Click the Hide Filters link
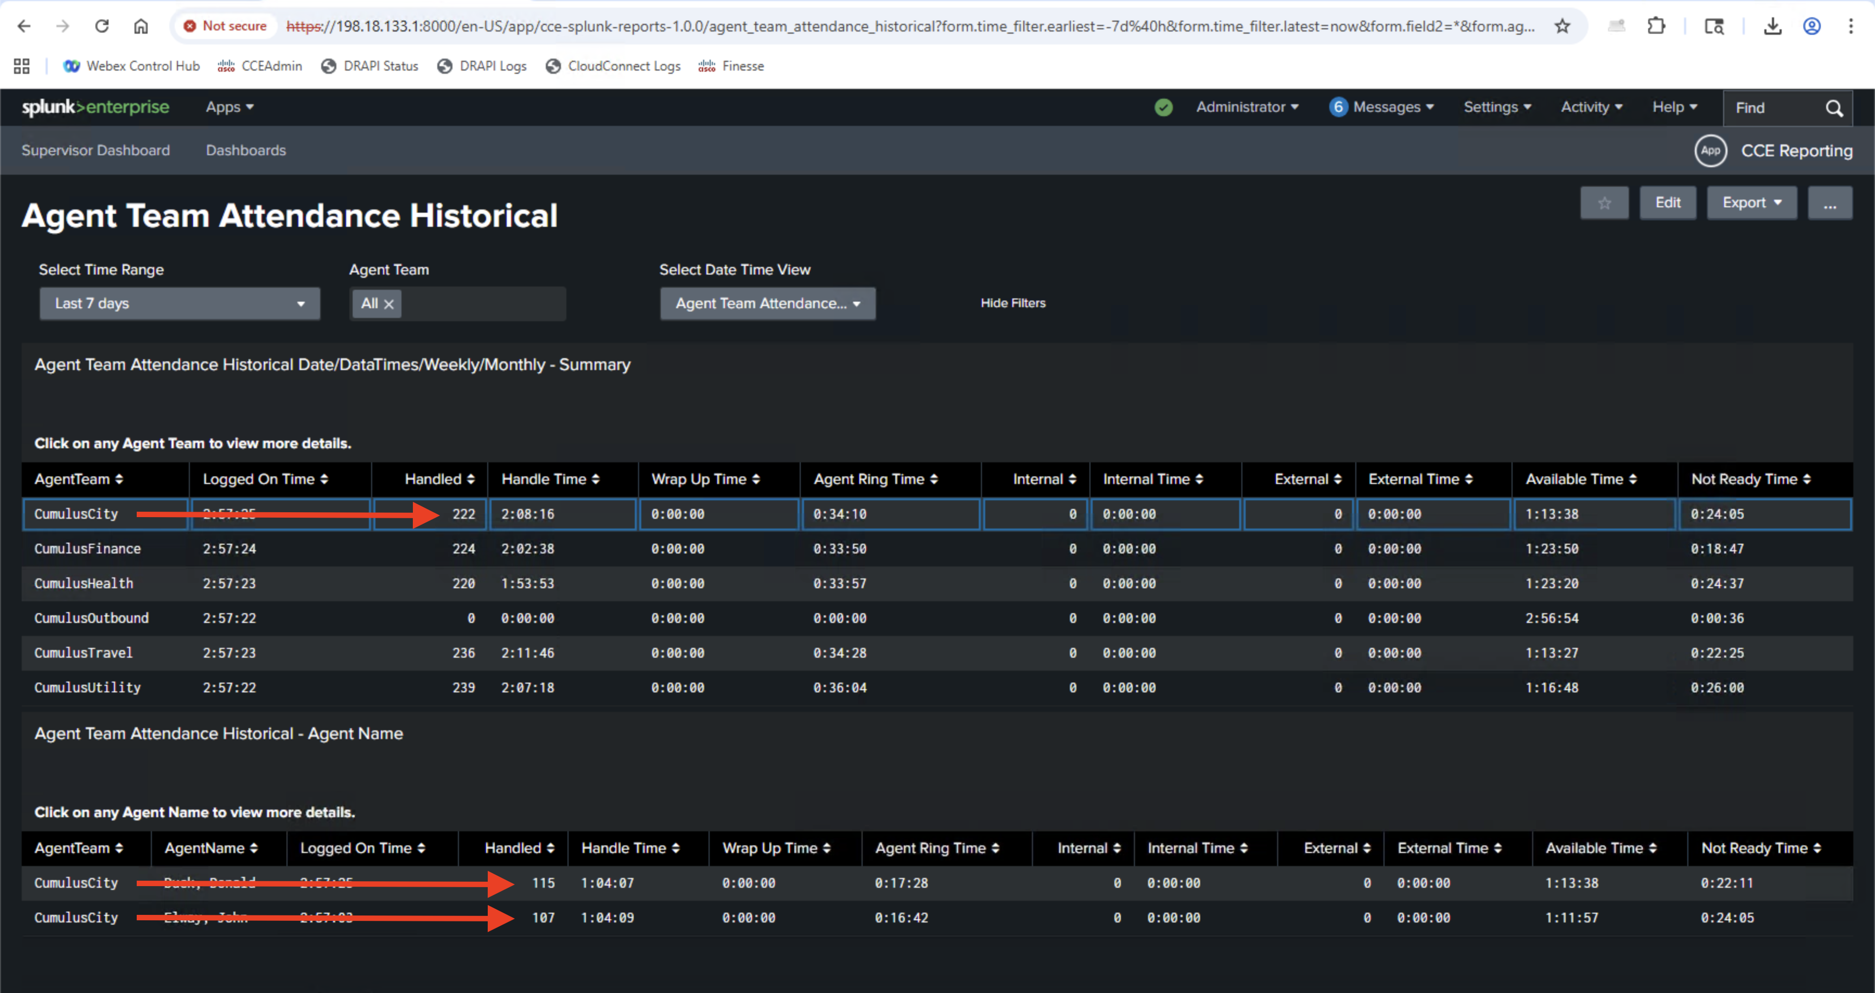The height and width of the screenshot is (993, 1875). [x=1012, y=303]
